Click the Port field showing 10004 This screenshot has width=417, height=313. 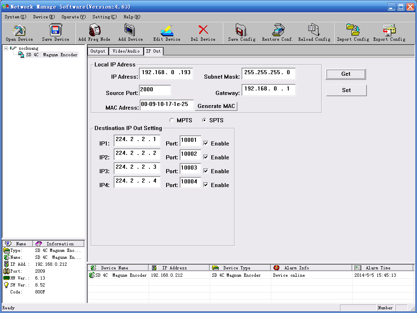pyautogui.click(x=191, y=182)
